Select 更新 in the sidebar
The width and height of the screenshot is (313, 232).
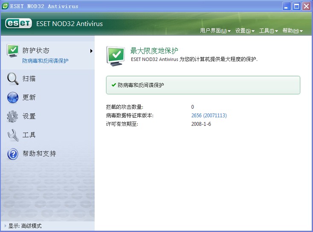tap(29, 97)
